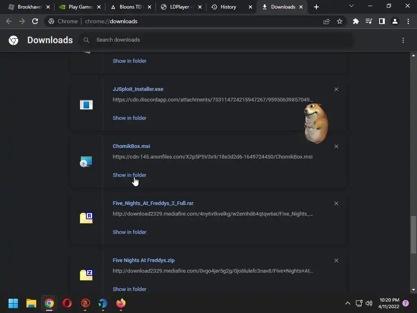Reload the downloads page
This screenshot has width=417, height=313.
tap(35, 21)
